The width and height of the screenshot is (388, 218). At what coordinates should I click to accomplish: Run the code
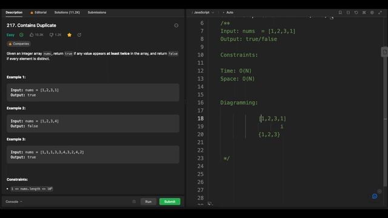[x=148, y=202]
